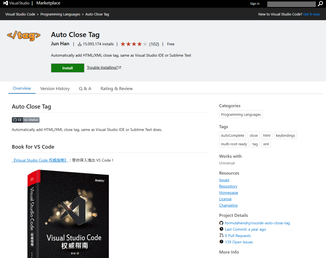Click the AutoComplete tag

pyautogui.click(x=232, y=136)
